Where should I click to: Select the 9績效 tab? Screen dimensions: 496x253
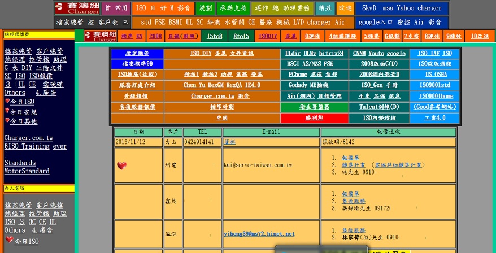454,36
